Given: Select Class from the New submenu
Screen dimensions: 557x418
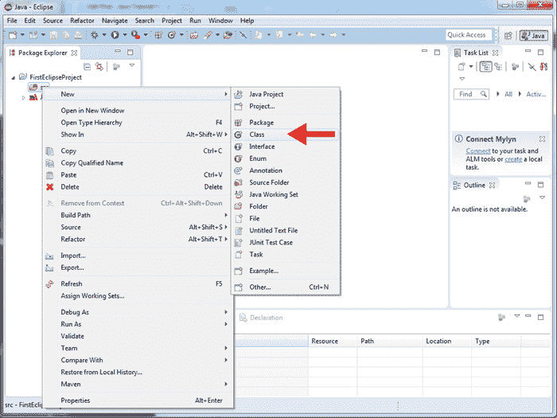Looking at the screenshot, I should pos(286,135).
